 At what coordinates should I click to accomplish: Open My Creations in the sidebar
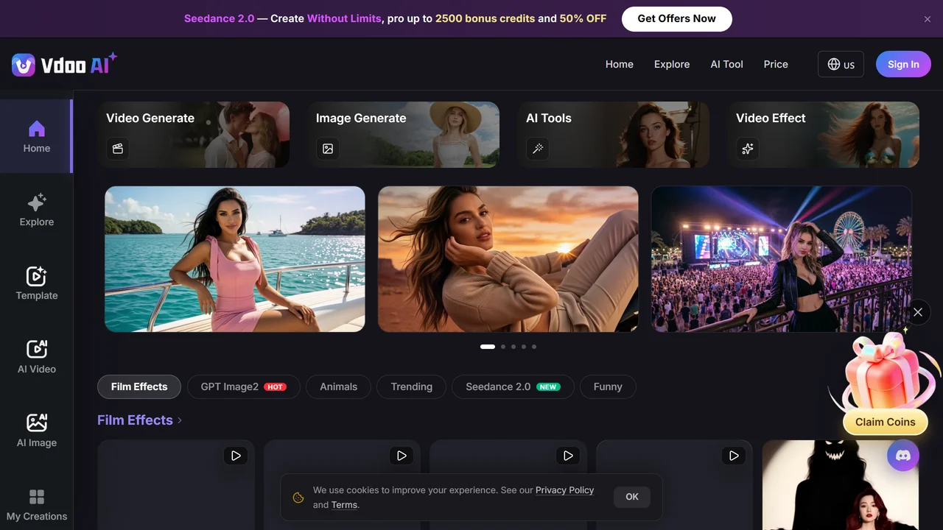[x=36, y=505]
